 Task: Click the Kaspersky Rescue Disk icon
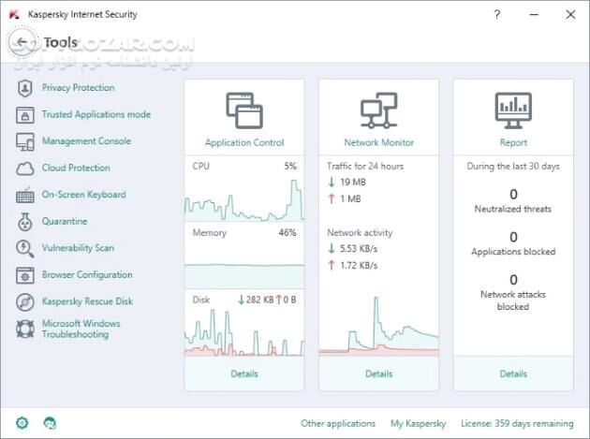point(25,302)
